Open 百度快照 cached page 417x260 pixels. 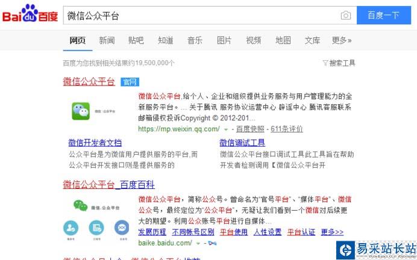[x=250, y=129]
